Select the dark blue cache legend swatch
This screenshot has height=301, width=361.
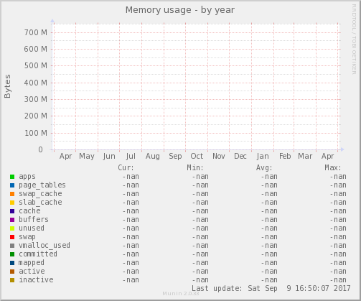point(12,211)
